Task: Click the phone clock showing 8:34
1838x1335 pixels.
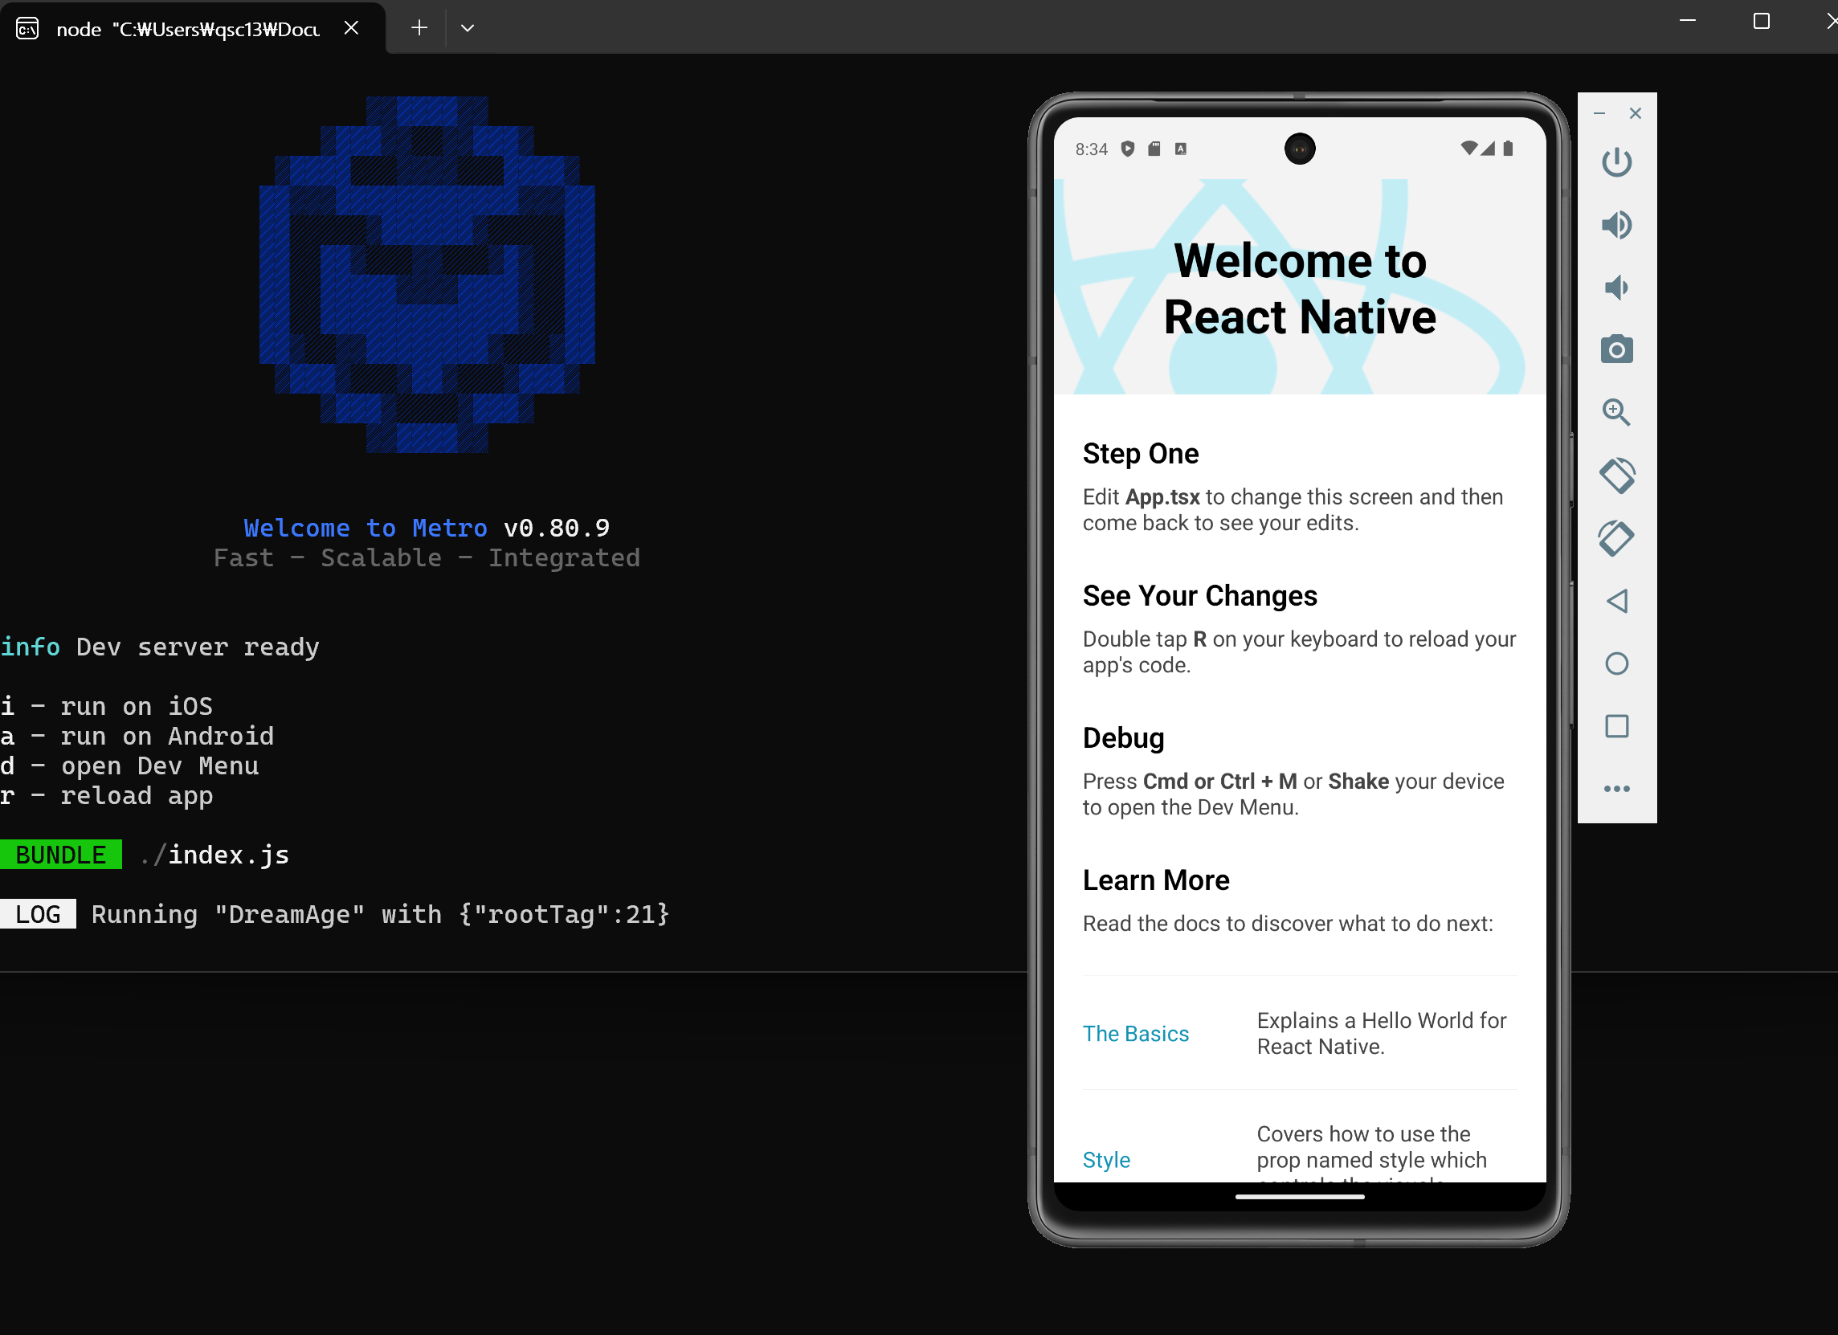Action: point(1091,149)
